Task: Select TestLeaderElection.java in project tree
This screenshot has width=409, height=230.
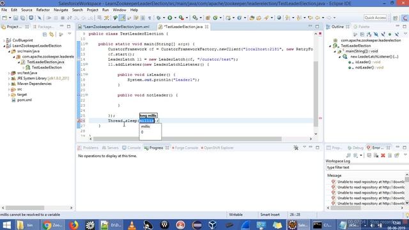Action: [x=45, y=62]
